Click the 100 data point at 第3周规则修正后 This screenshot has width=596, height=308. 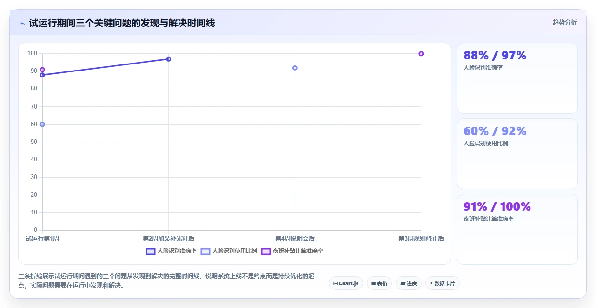421,54
